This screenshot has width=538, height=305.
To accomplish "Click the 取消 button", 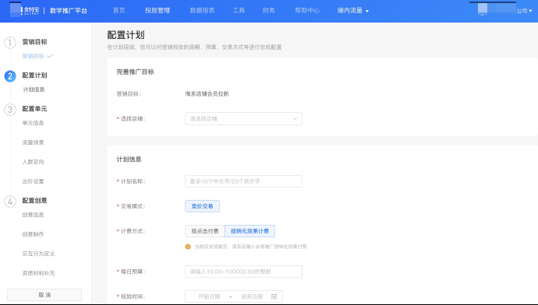I will click(44, 295).
